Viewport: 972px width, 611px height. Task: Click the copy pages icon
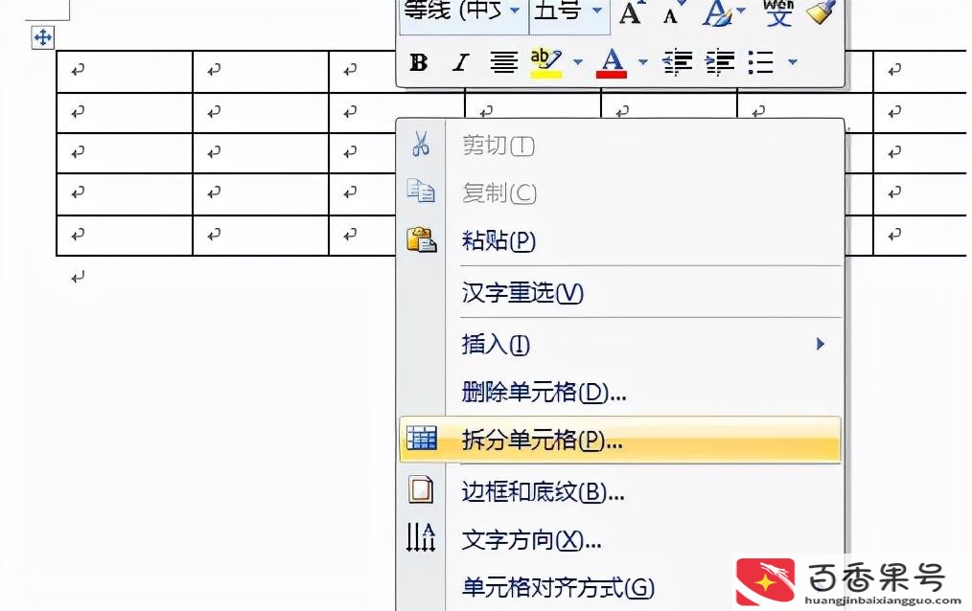(x=421, y=191)
